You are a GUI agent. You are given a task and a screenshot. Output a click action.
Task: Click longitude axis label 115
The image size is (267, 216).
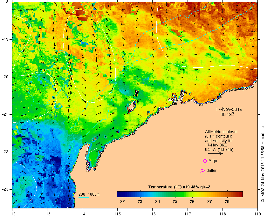[x=117, y=213]
